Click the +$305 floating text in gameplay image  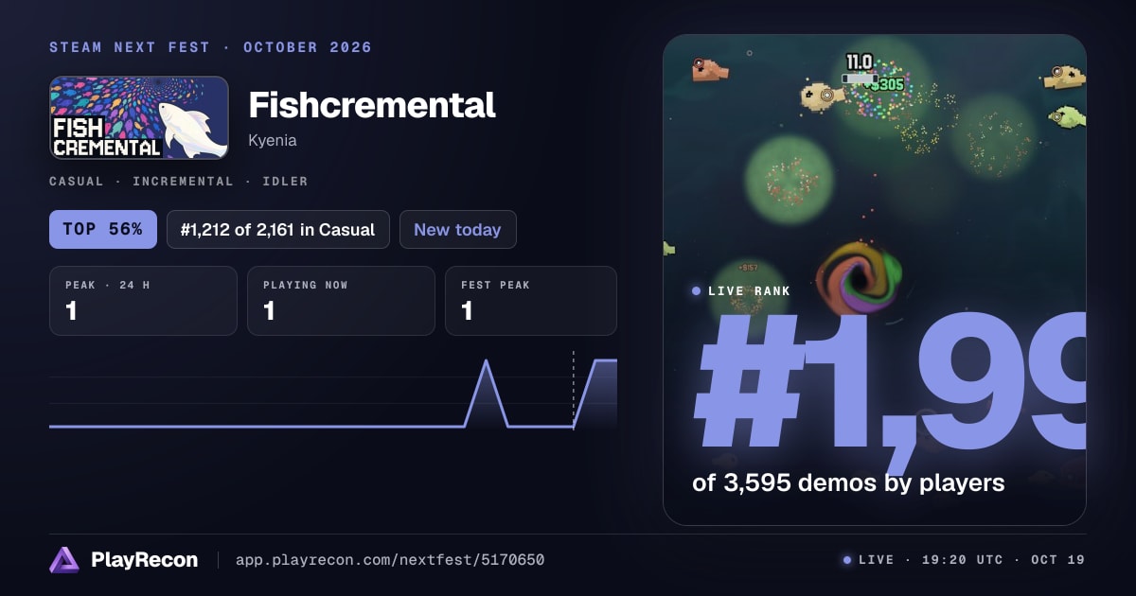point(886,84)
